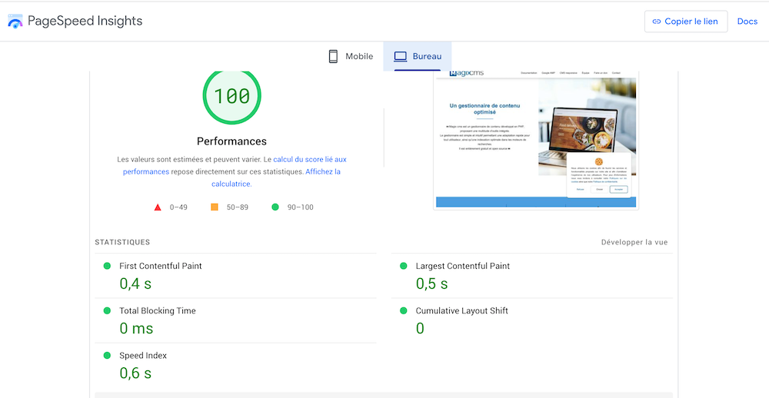This screenshot has width=769, height=398.
Task: Click the mobile phone icon
Action: [334, 56]
